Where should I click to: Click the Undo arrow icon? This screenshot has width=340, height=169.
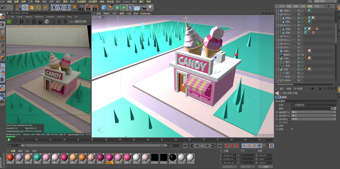pos(4,8)
